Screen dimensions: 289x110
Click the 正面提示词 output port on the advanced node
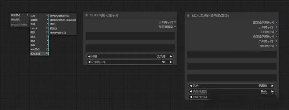click(x=276, y=32)
